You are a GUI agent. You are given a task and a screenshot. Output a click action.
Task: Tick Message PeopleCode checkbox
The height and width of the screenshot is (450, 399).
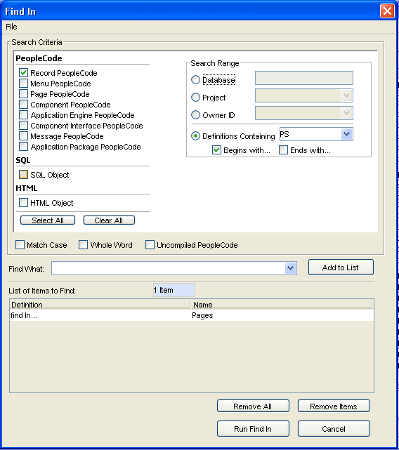pyautogui.click(x=24, y=136)
